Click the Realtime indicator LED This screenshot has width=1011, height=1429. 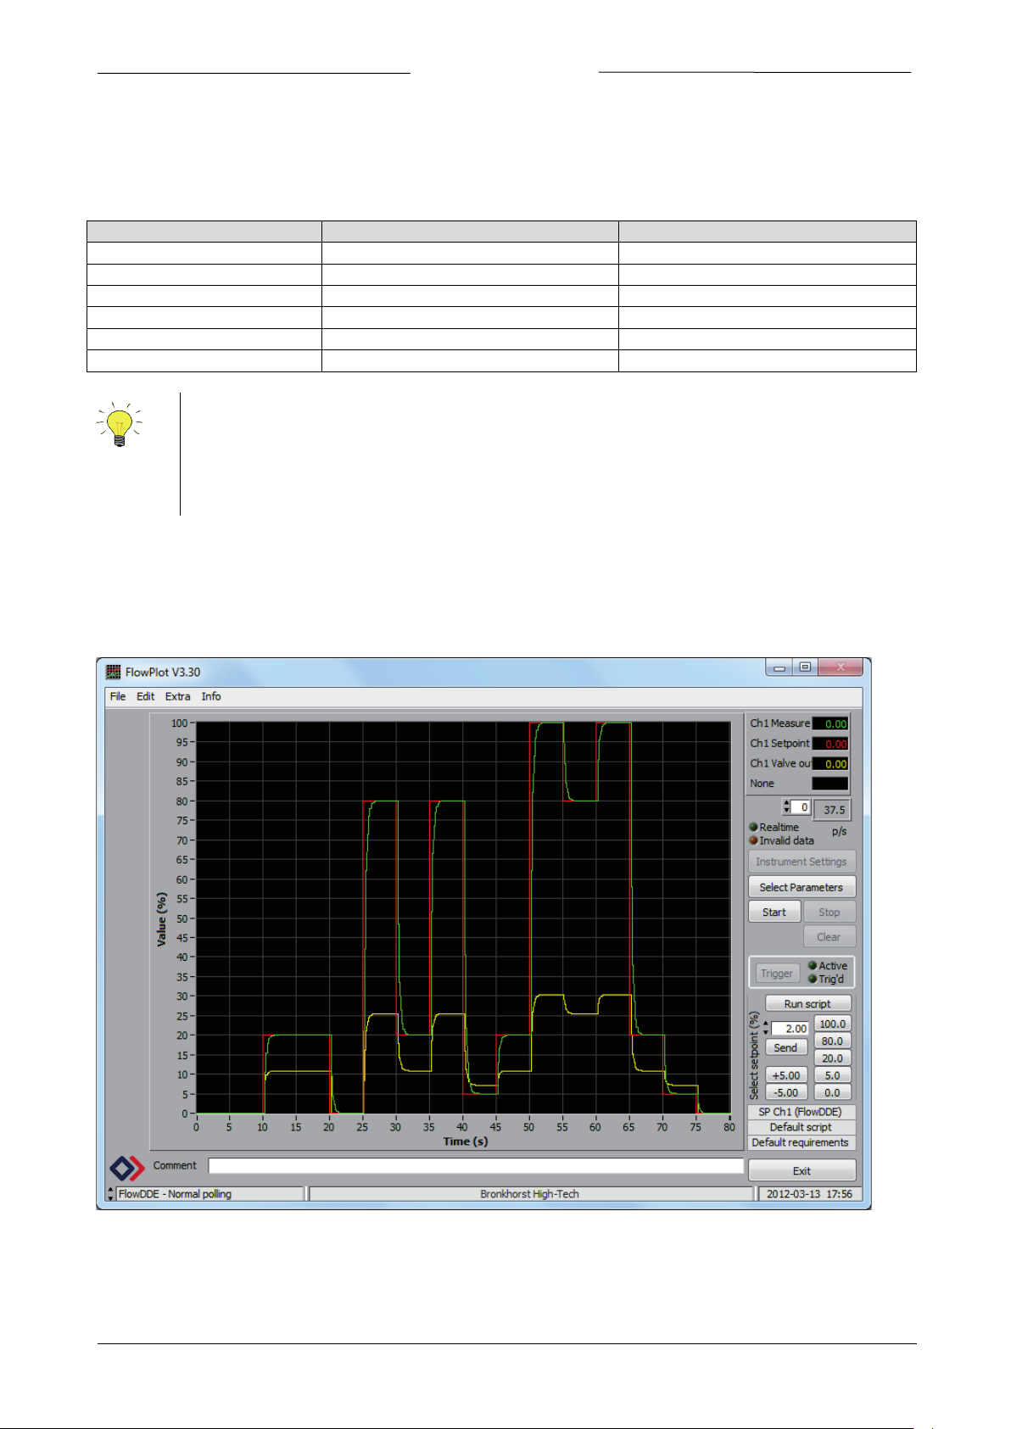[x=753, y=827]
